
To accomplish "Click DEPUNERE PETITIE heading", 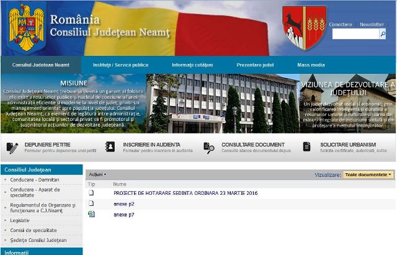I will (x=47, y=145).
